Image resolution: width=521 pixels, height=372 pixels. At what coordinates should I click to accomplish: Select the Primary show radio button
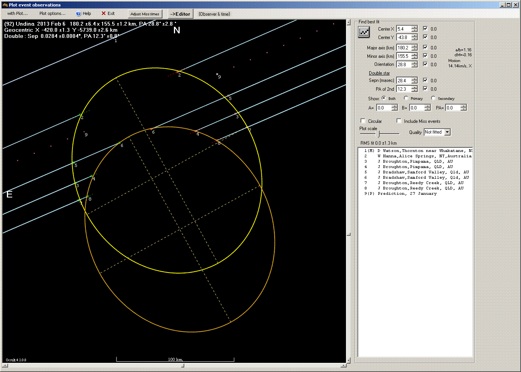point(406,98)
